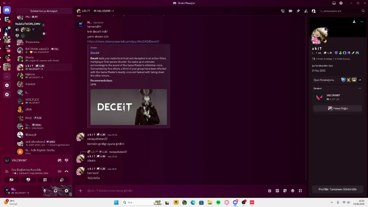Image resolution: width=368 pixels, height=207 pixels.
Task: Open Spotify from the Windows taskbar
Action: click(x=218, y=202)
